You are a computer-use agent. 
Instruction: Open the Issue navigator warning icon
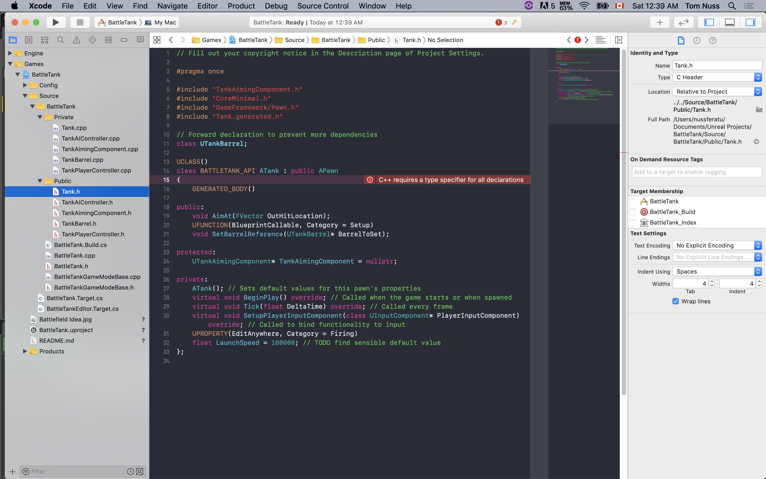(x=76, y=40)
